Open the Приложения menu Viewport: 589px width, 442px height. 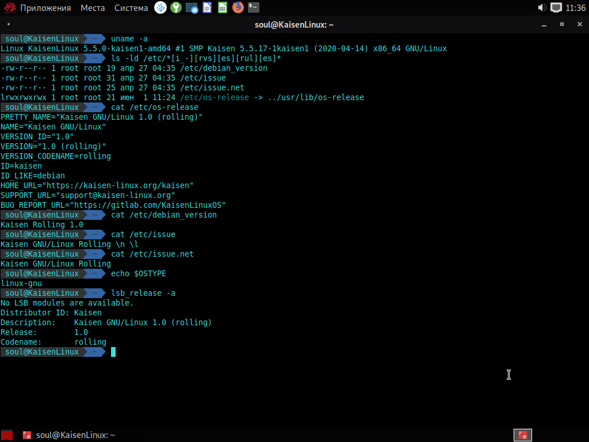[45, 8]
